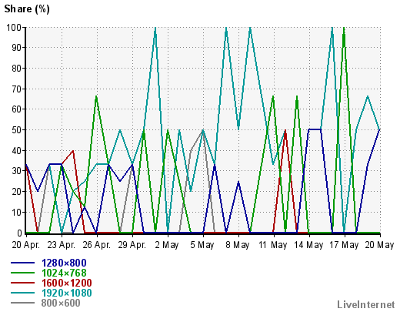Click the 800×600 legend label

coord(61,303)
